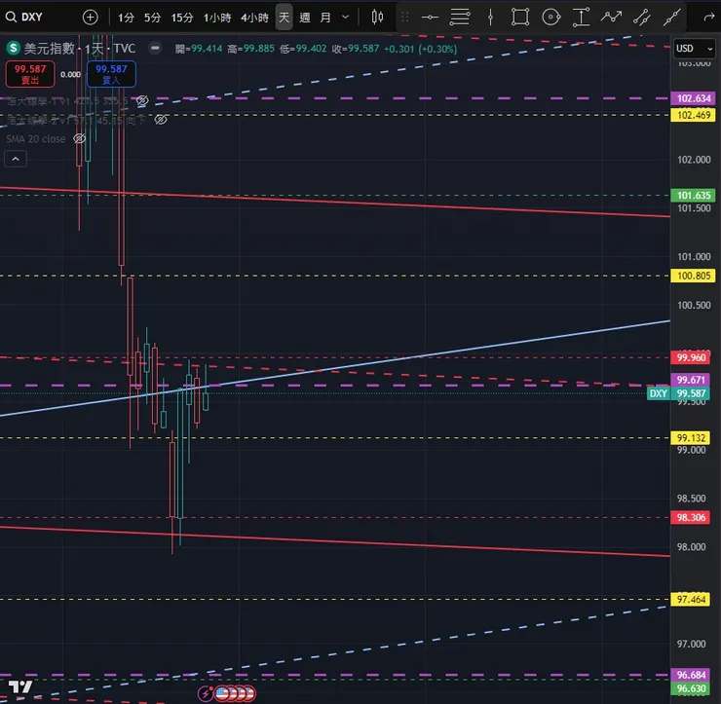The width and height of the screenshot is (721, 704).
Task: Click the TradingView logo at bottom left
Action: (x=20, y=687)
